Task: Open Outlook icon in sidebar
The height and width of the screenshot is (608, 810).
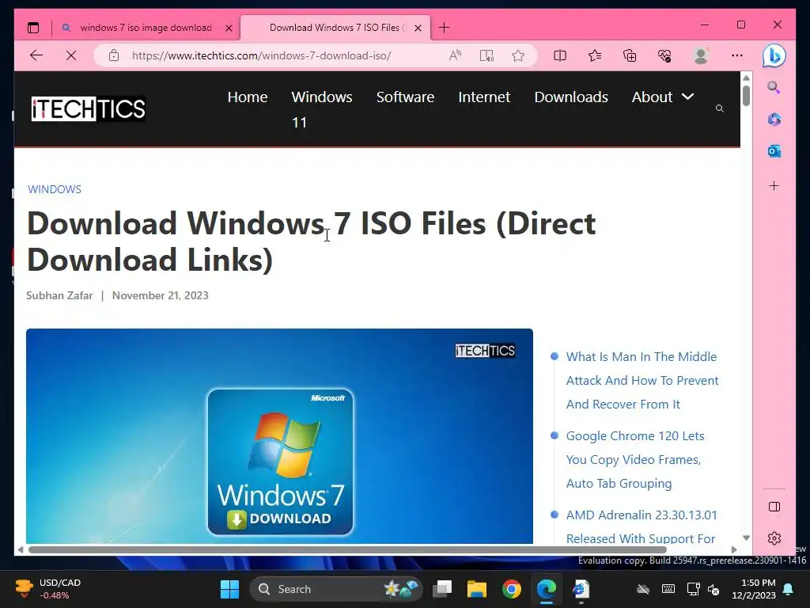Action: click(x=774, y=151)
